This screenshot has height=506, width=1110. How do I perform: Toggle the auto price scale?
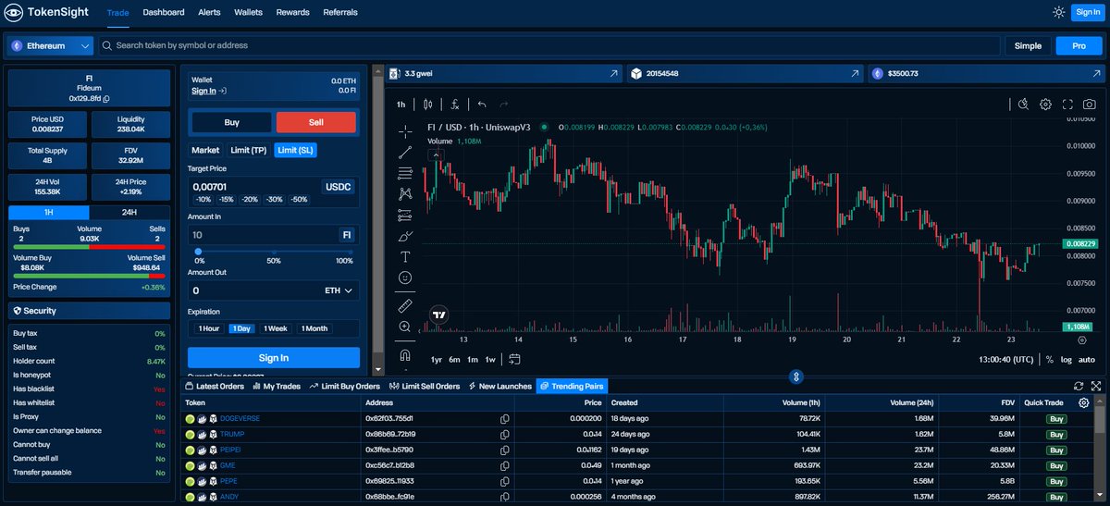coord(1087,359)
